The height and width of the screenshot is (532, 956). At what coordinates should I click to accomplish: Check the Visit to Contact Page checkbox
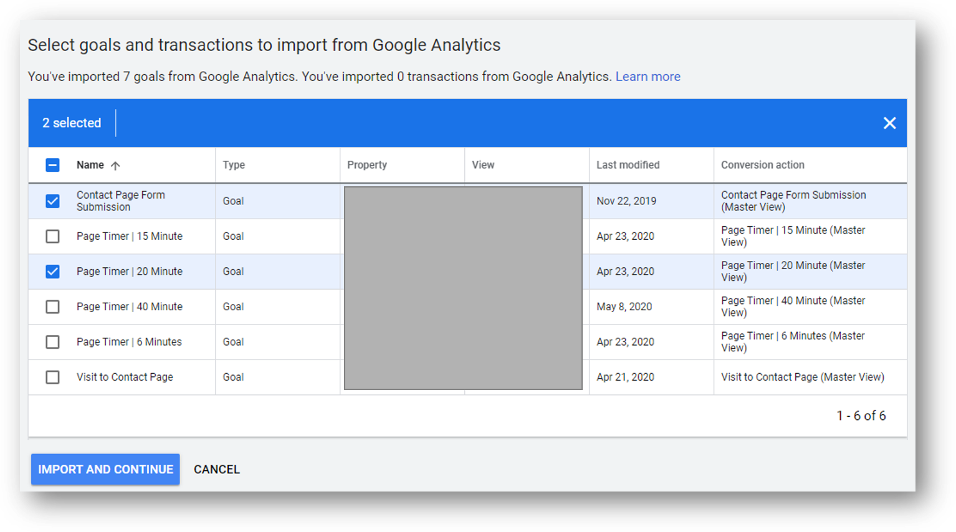pos(52,378)
